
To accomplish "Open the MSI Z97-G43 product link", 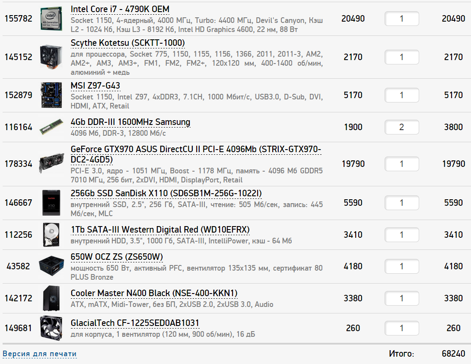I will point(95,86).
